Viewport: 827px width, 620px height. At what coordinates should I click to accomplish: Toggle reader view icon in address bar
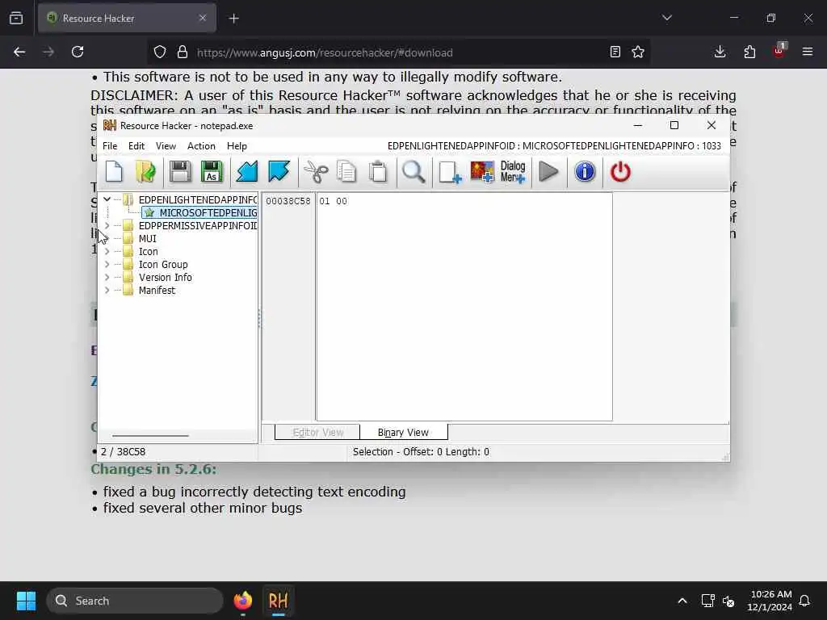pos(615,52)
